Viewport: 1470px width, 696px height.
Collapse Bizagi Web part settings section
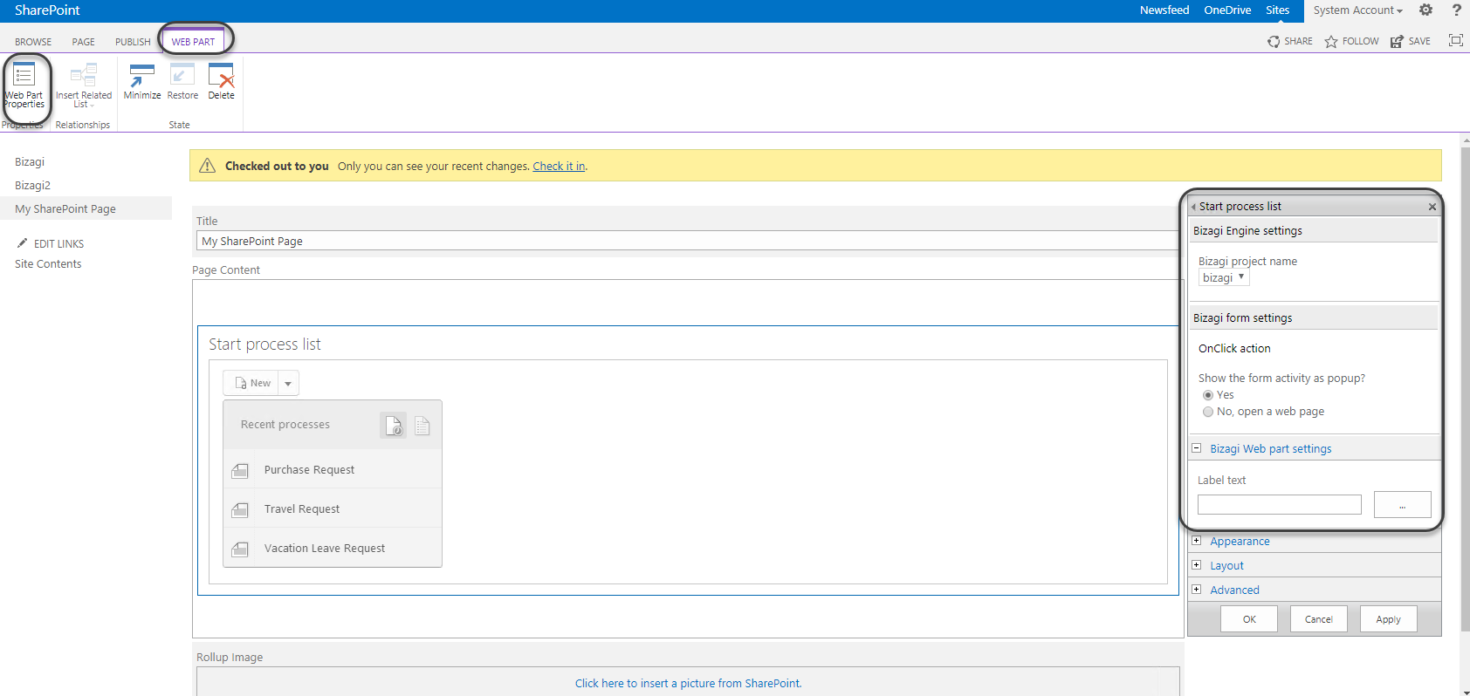1196,448
